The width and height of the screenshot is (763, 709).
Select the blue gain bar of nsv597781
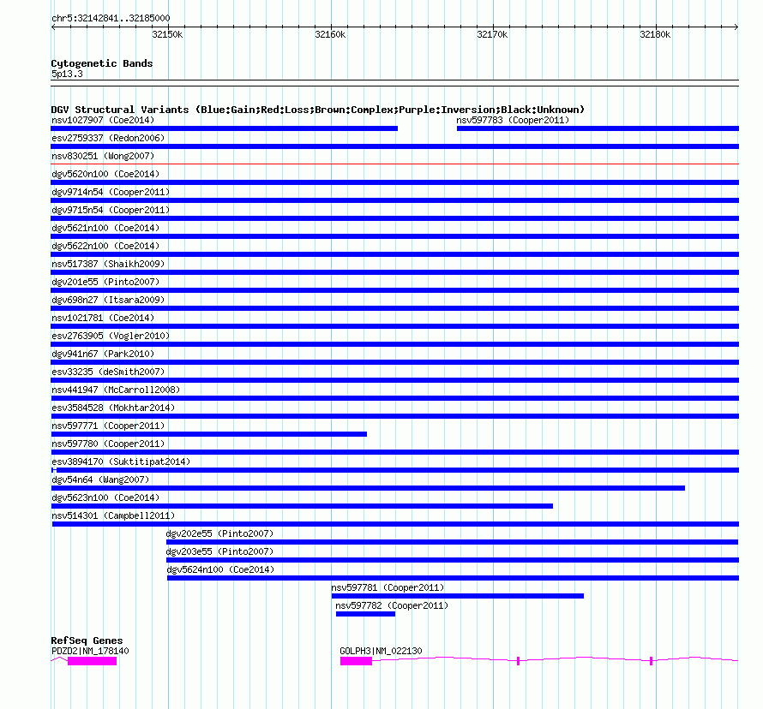pyautogui.click(x=458, y=596)
